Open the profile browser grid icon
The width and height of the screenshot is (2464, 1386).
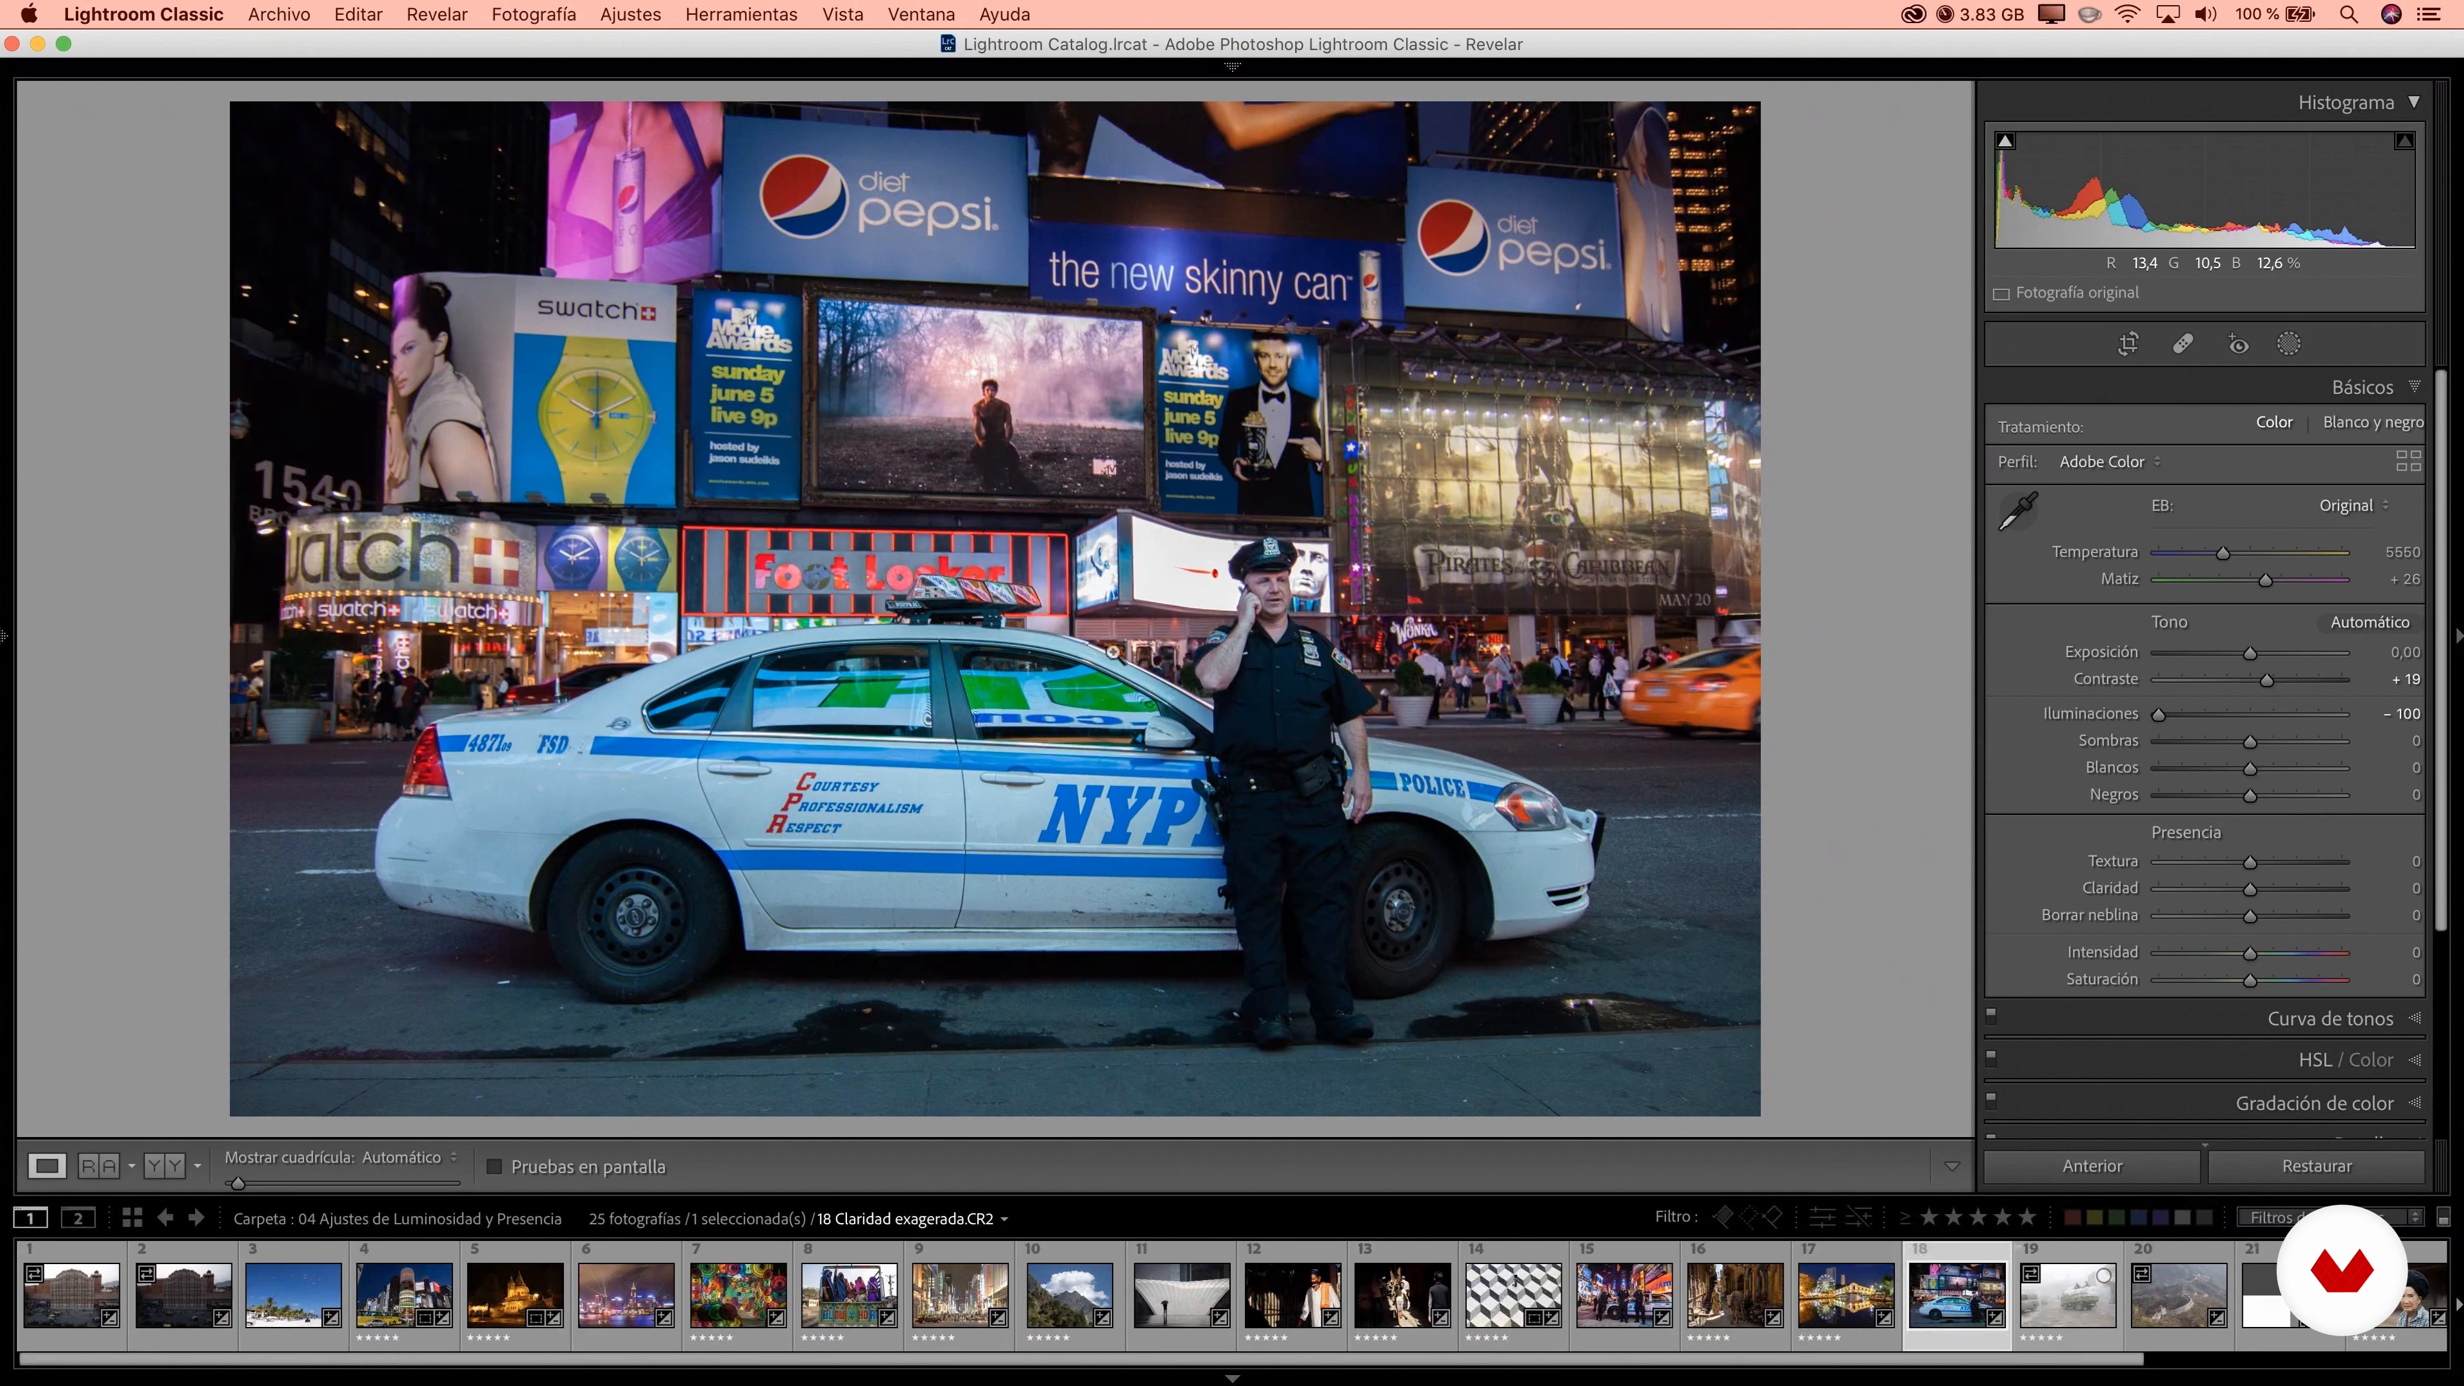click(2408, 461)
